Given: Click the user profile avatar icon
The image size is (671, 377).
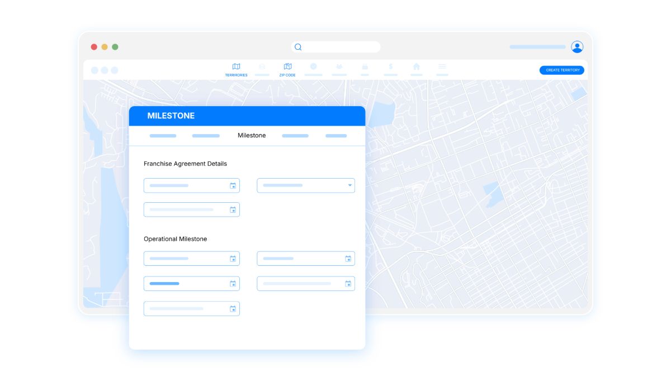Looking at the screenshot, I should click(577, 47).
